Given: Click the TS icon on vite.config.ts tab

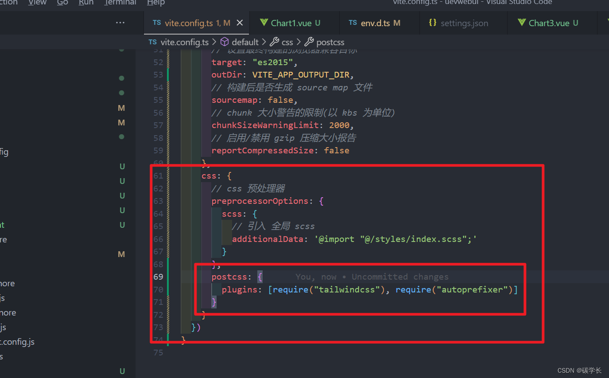Looking at the screenshot, I should (x=156, y=23).
